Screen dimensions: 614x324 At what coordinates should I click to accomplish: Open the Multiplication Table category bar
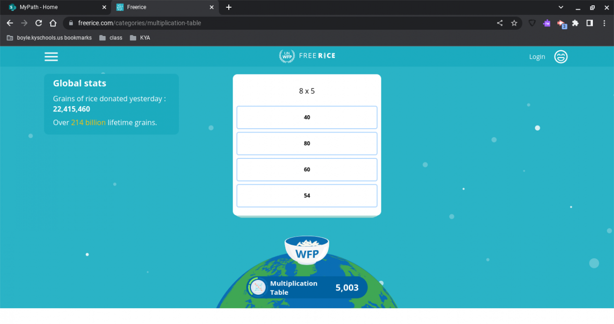307,288
